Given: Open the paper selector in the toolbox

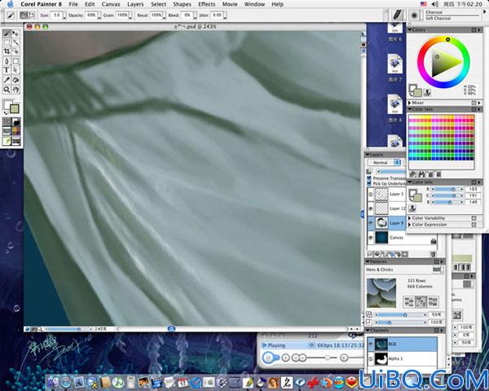Looking at the screenshot, I should tap(7, 121).
